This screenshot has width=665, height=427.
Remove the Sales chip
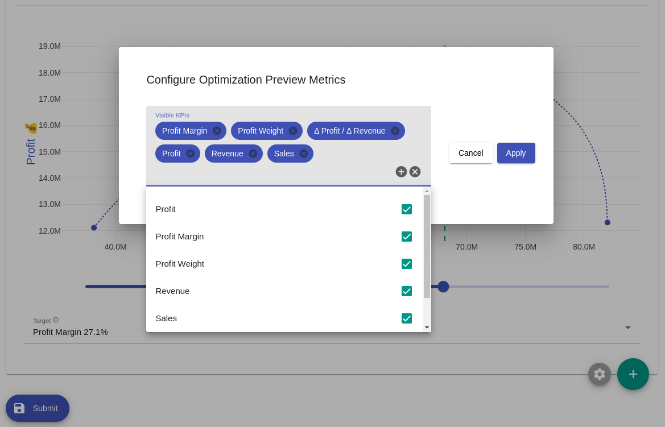(x=304, y=154)
